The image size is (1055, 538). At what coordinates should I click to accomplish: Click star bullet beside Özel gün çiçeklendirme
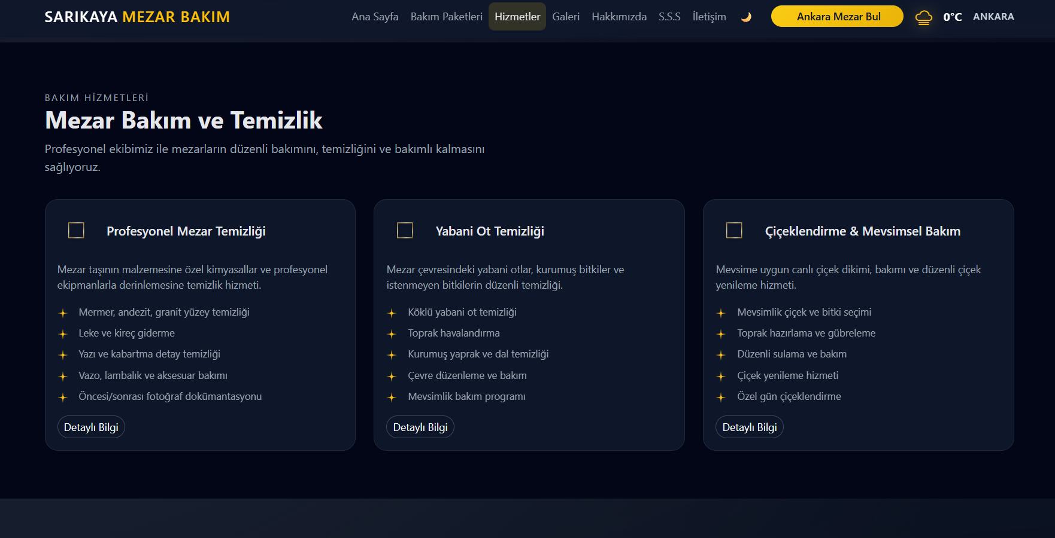721,397
